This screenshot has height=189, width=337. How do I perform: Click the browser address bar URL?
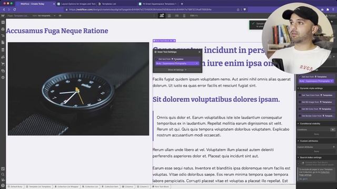tap(140, 9)
